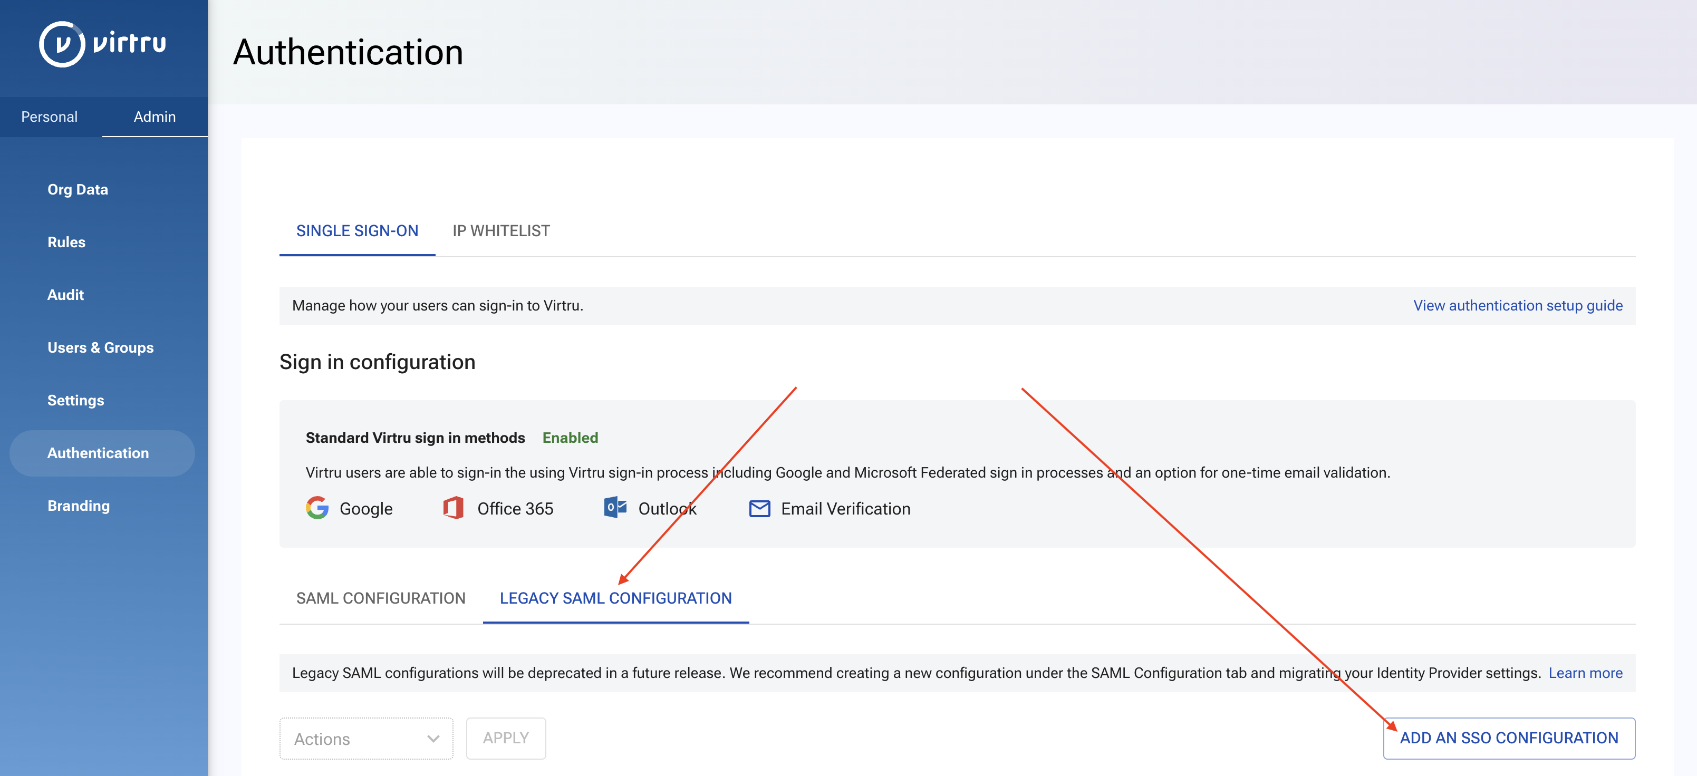The width and height of the screenshot is (1697, 776).
Task: Click the Google label text
Action: [367, 509]
